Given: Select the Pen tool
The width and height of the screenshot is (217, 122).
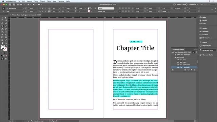Looking at the screenshot, I should coord(2,29).
